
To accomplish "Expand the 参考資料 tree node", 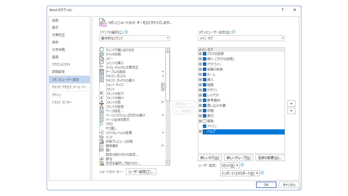I will tap(200, 100).
